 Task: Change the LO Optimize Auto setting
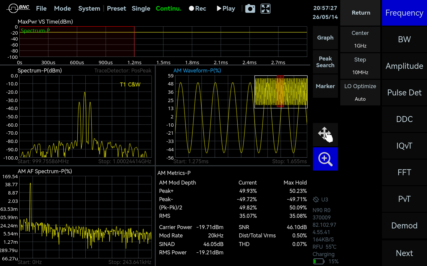click(x=360, y=92)
